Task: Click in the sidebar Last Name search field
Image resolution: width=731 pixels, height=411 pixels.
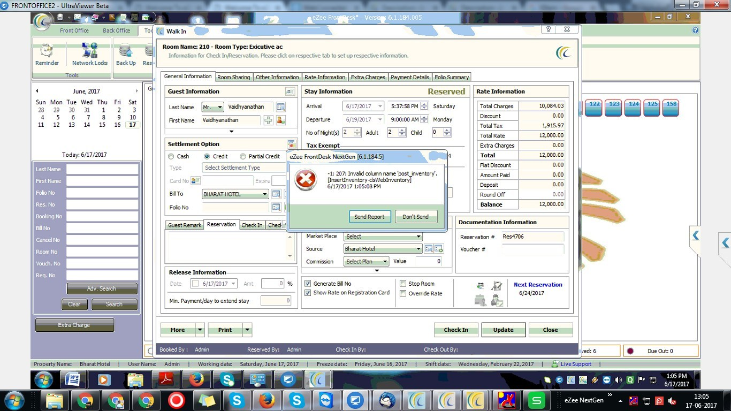Action: (x=102, y=169)
